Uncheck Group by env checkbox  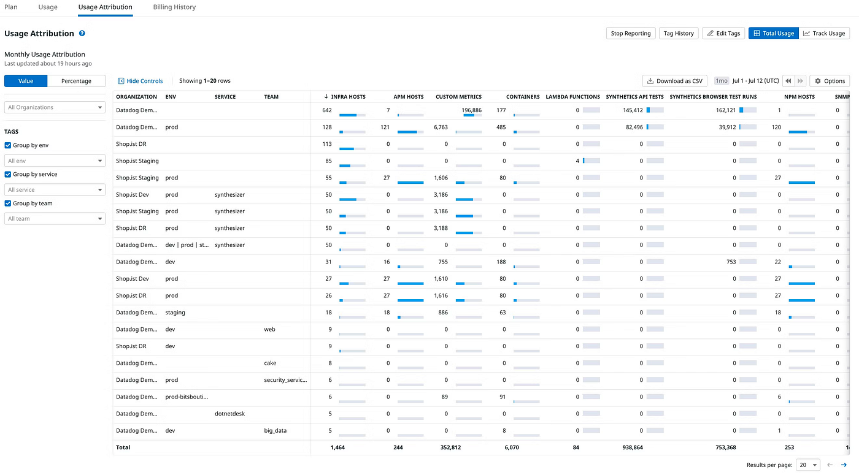[x=8, y=145]
